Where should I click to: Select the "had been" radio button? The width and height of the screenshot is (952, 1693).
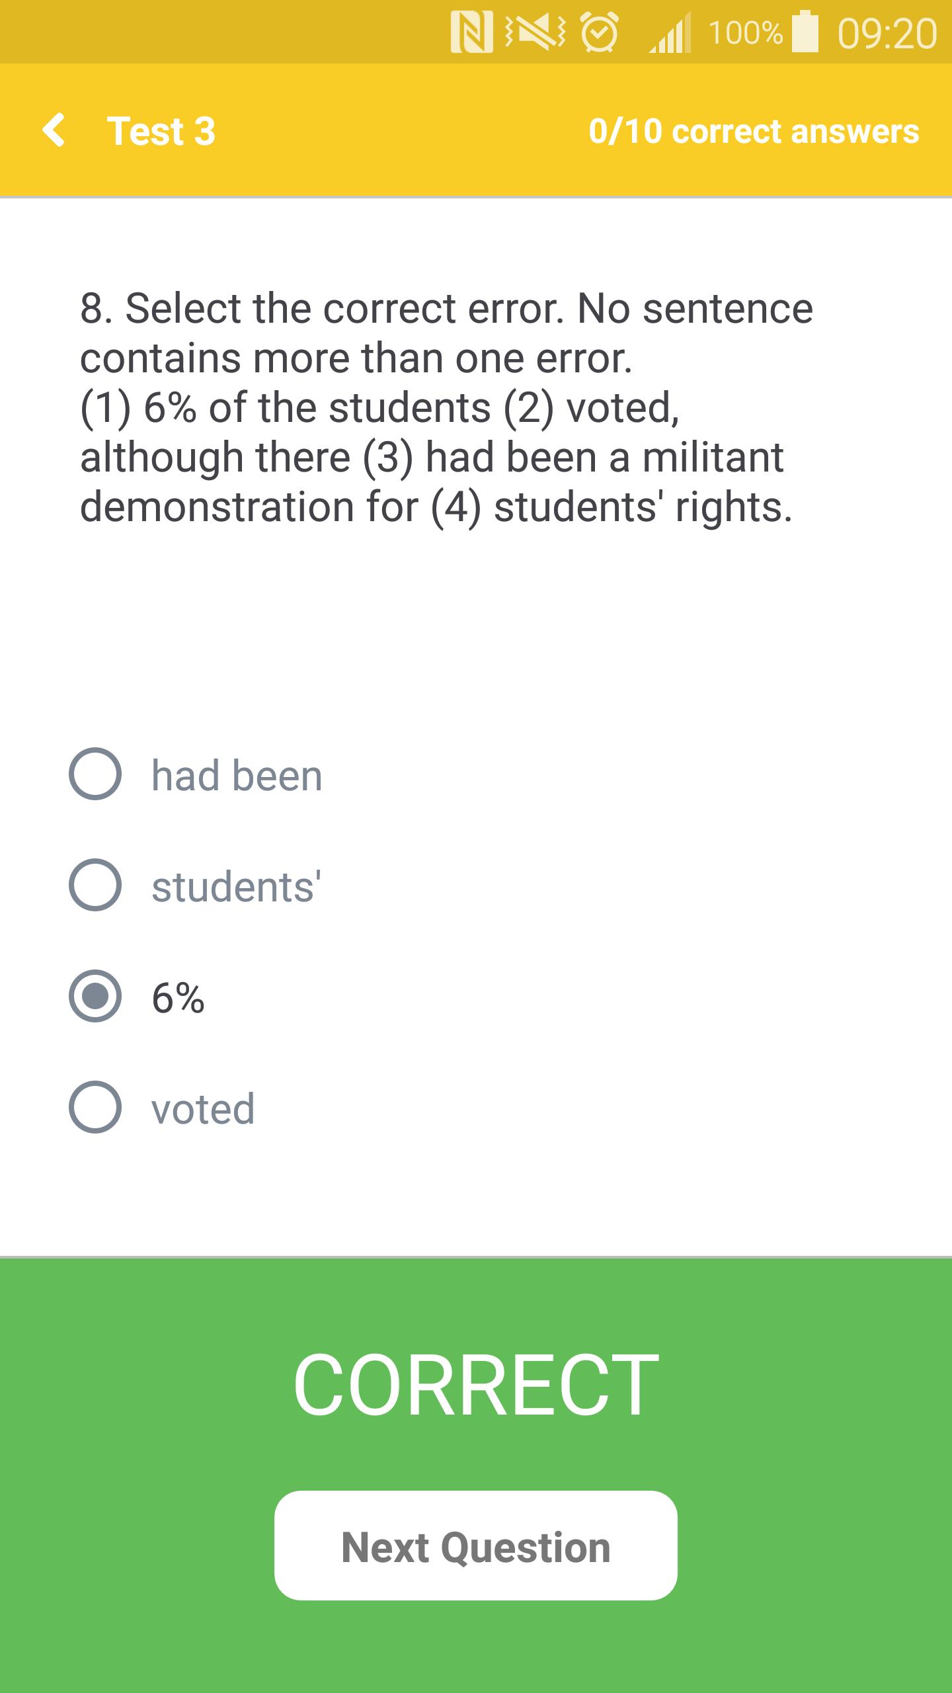point(95,774)
